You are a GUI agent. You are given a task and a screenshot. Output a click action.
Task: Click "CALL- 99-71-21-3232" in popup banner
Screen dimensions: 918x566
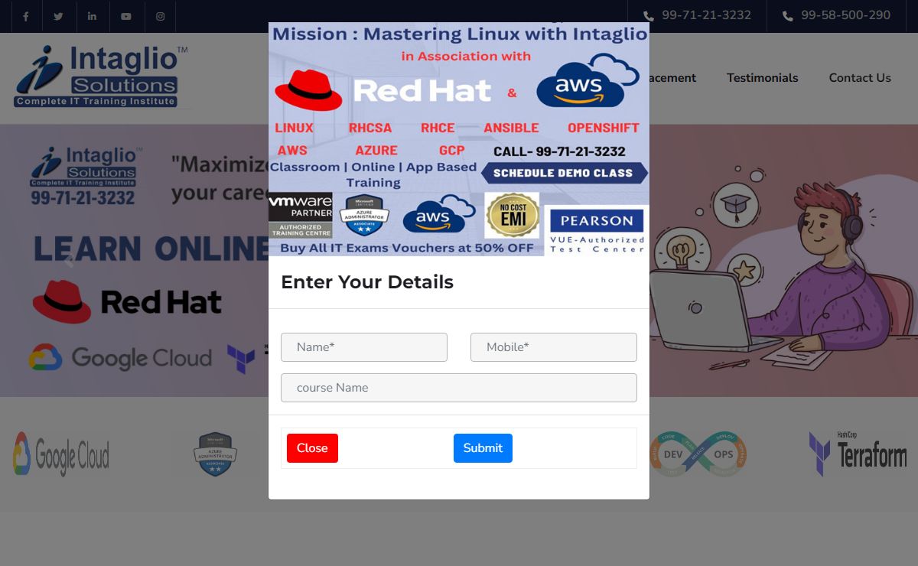pyautogui.click(x=559, y=151)
